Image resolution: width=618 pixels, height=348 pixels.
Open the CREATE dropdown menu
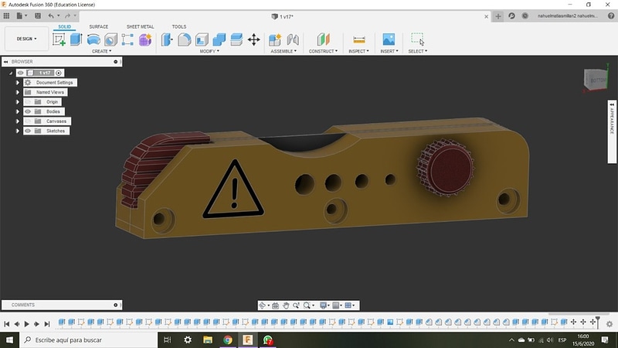click(101, 51)
